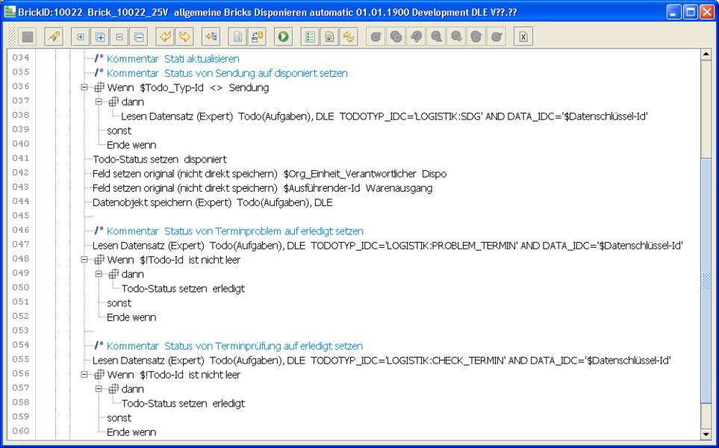Select 'Todo-Status setzen disponiert' row
Image resolution: width=719 pixels, height=448 pixels.
coord(160,159)
